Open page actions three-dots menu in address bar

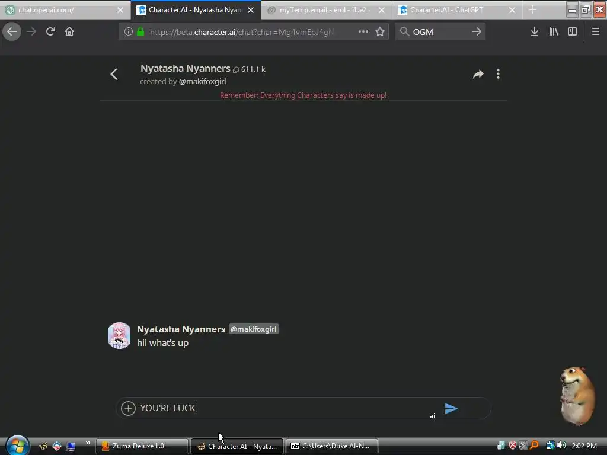tap(363, 32)
